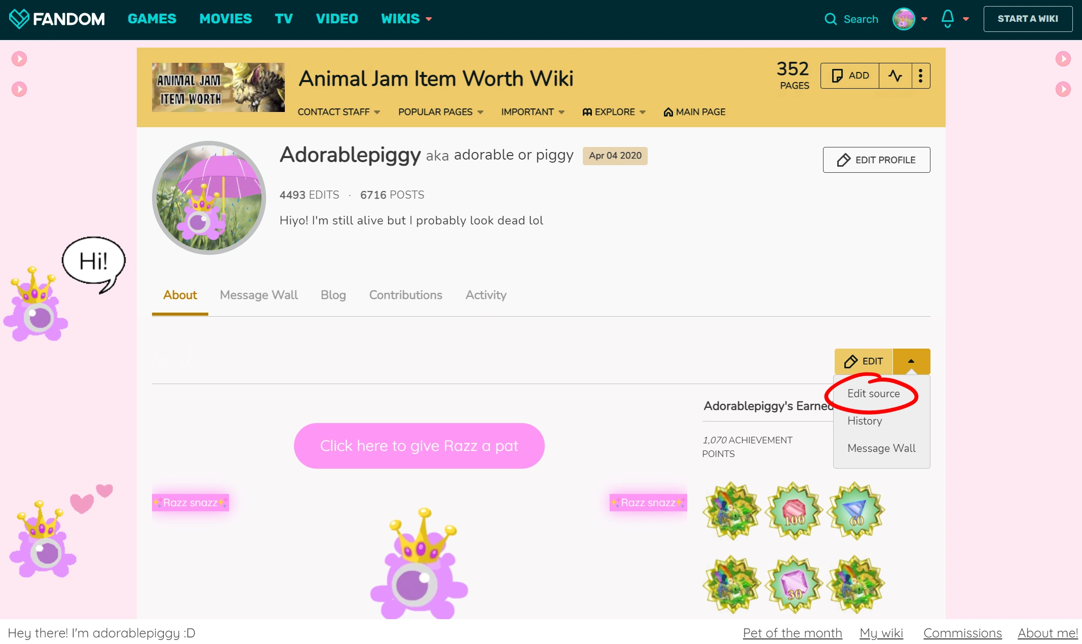Image resolution: width=1082 pixels, height=644 pixels.
Task: Switch to the Message Wall tab
Action: [x=258, y=295]
